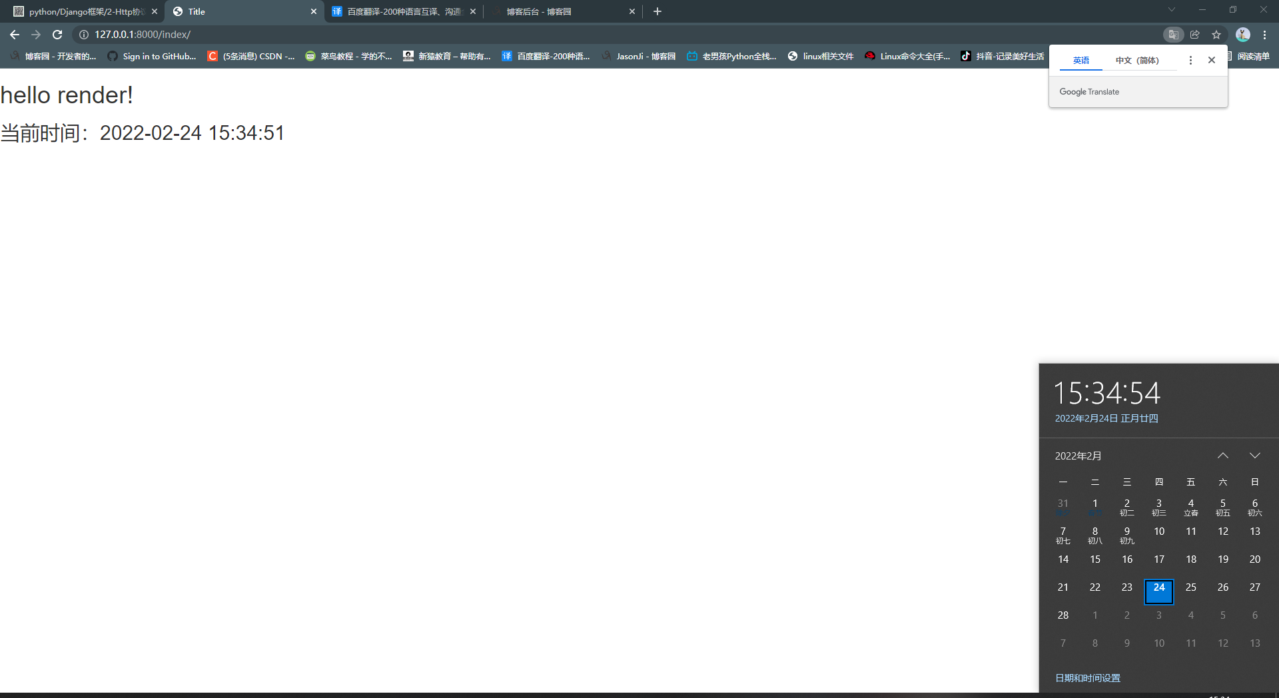The height and width of the screenshot is (698, 1279).
Task: Click the 15:34:54 clock in the calendar flyout
Action: click(1107, 393)
